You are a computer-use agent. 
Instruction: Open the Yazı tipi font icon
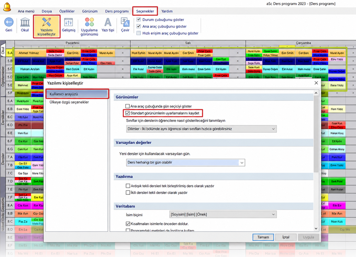click(108, 22)
